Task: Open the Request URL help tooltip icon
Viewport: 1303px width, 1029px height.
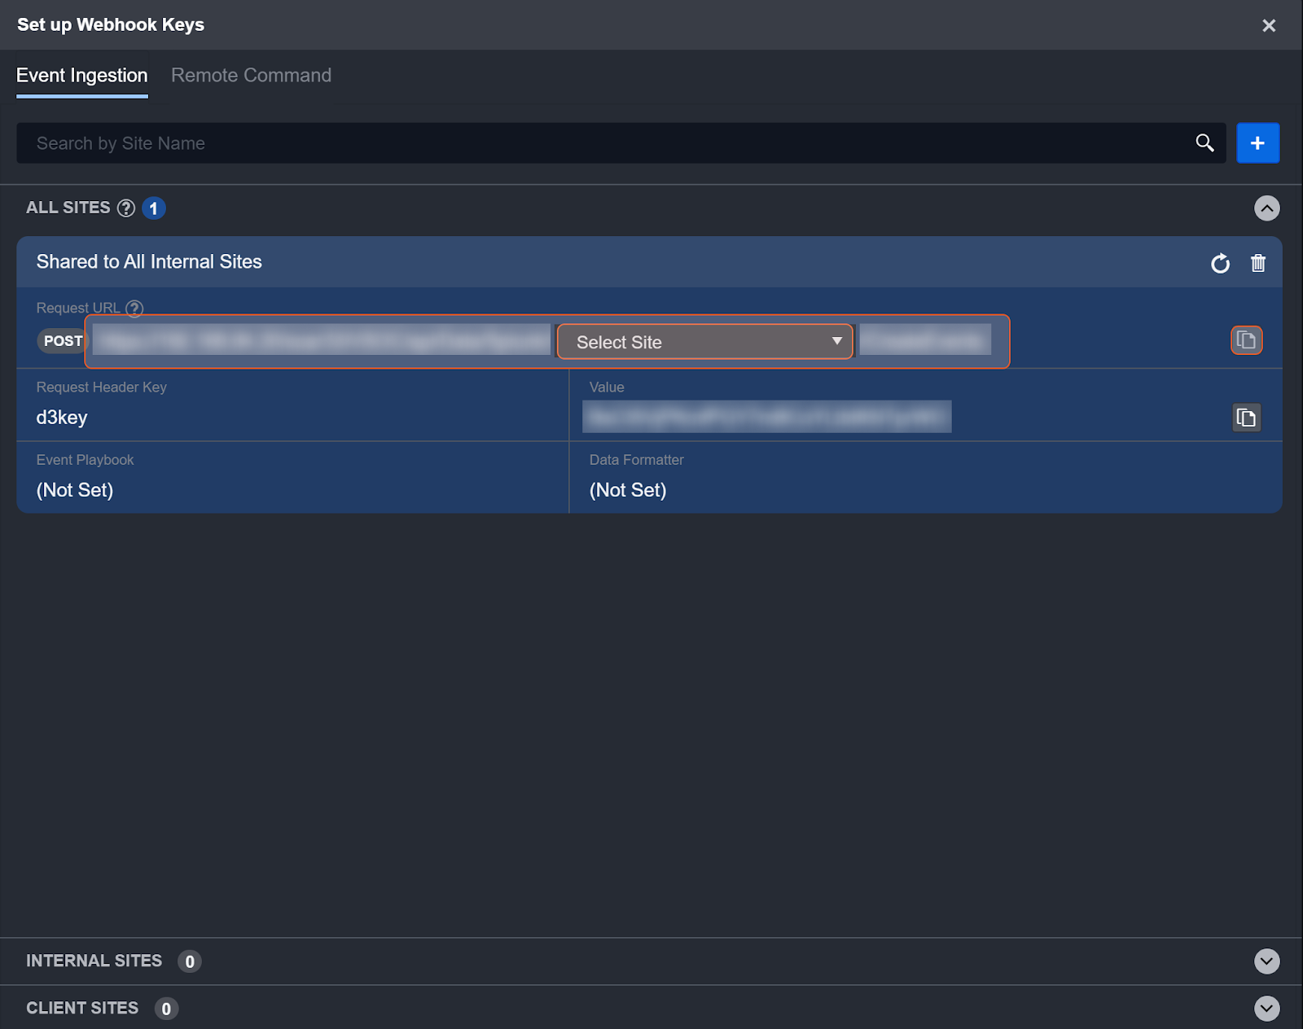Action: coord(135,309)
